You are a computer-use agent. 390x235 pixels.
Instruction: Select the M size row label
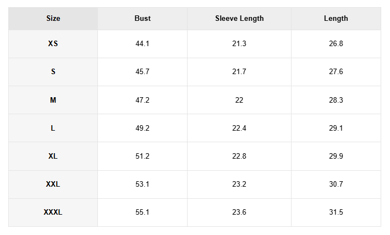(x=53, y=100)
